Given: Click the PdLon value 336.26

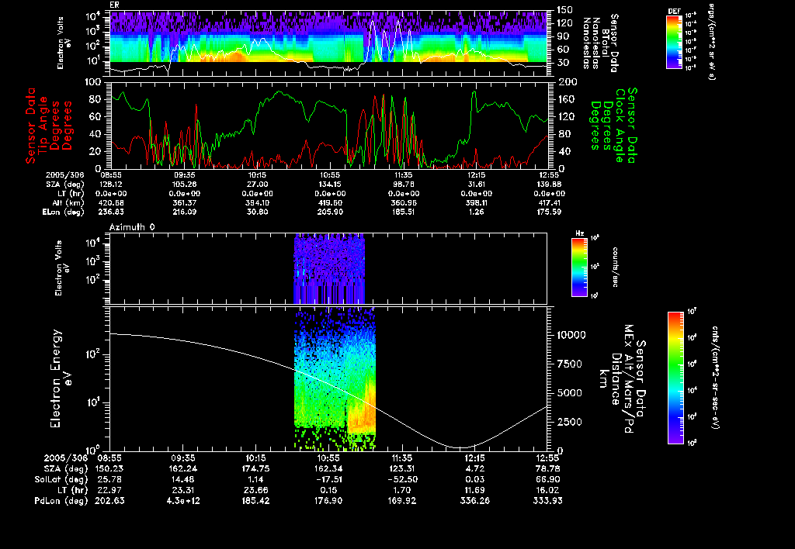Looking at the screenshot, I should point(474,500).
